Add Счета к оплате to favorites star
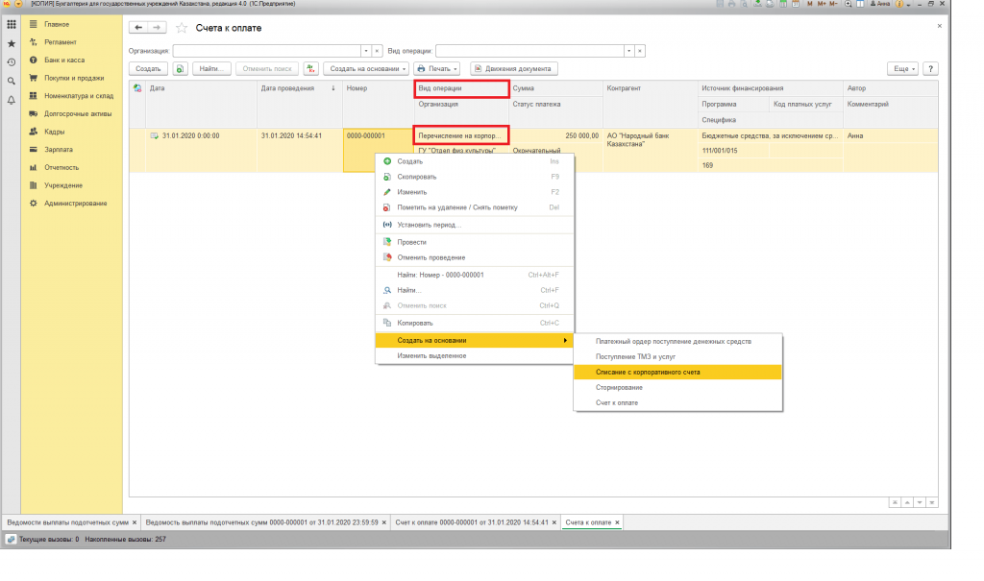Image resolution: width=984 pixels, height=581 pixels. point(182,28)
